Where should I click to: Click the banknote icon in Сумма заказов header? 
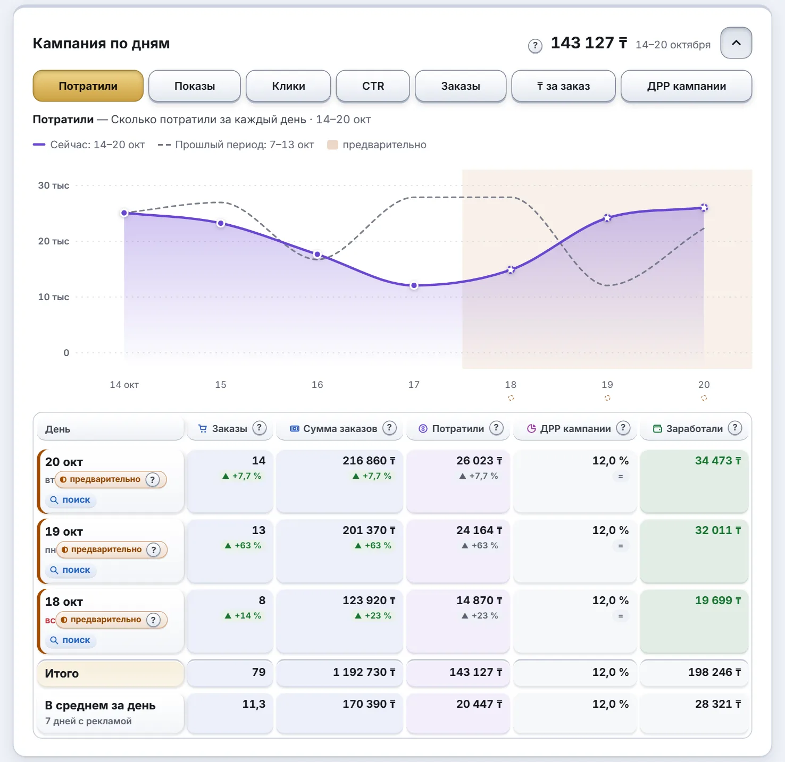point(294,428)
